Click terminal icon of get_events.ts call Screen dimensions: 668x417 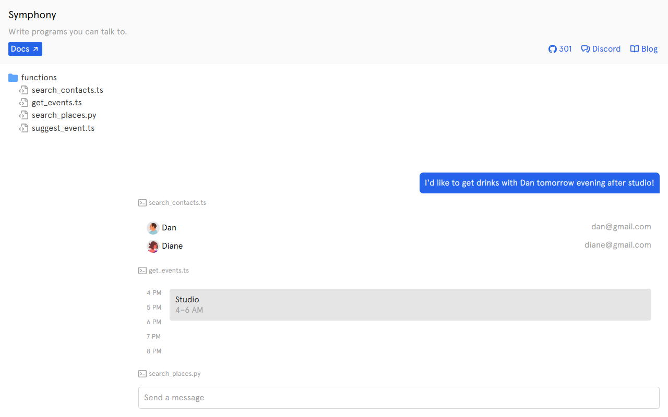[142, 271]
